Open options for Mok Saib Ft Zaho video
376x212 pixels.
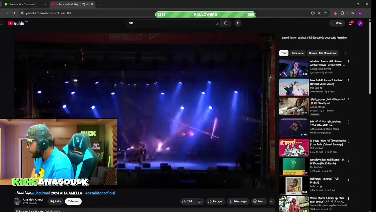click(x=349, y=81)
